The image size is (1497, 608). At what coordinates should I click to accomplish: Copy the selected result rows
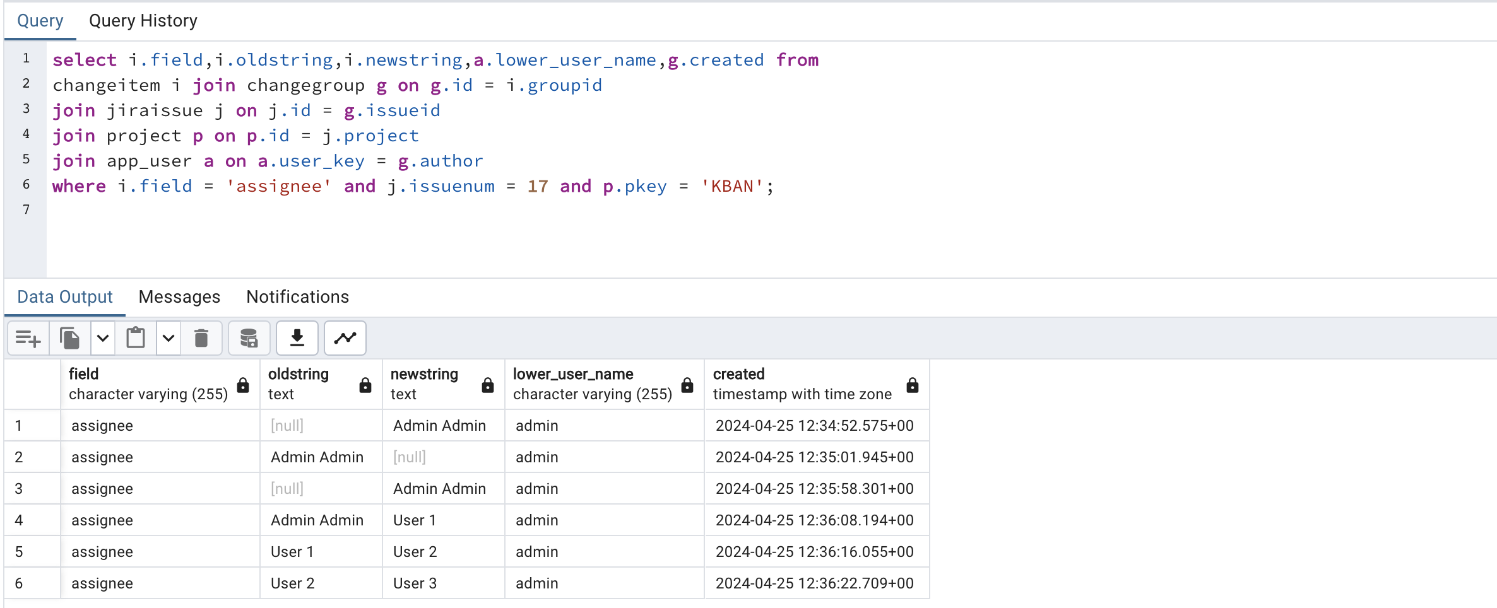pos(69,338)
